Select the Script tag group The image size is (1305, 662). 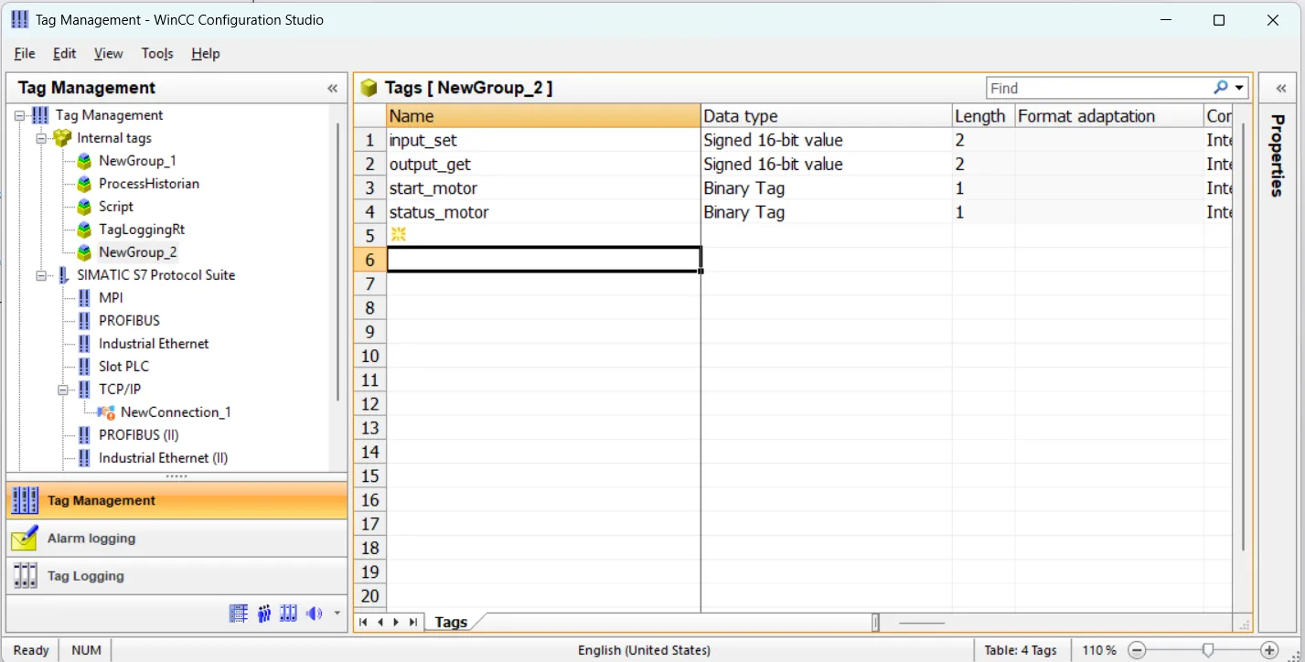(x=116, y=207)
